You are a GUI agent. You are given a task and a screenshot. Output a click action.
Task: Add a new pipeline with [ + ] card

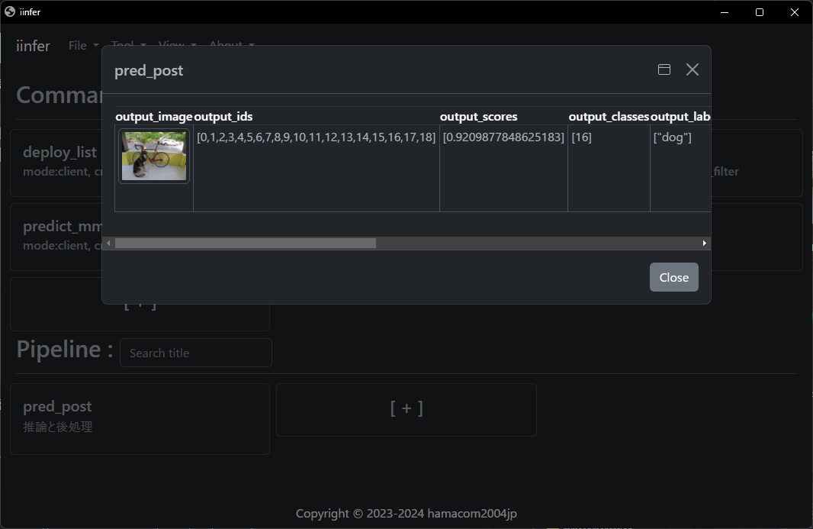point(406,409)
